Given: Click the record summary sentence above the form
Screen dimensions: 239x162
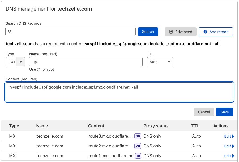Looking at the screenshot, I should [x=113, y=44].
